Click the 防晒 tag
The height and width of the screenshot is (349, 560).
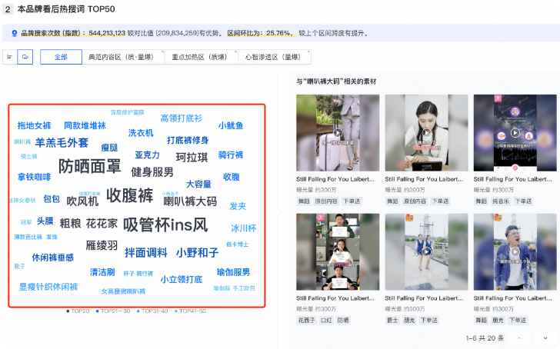pyautogui.click(x=343, y=320)
